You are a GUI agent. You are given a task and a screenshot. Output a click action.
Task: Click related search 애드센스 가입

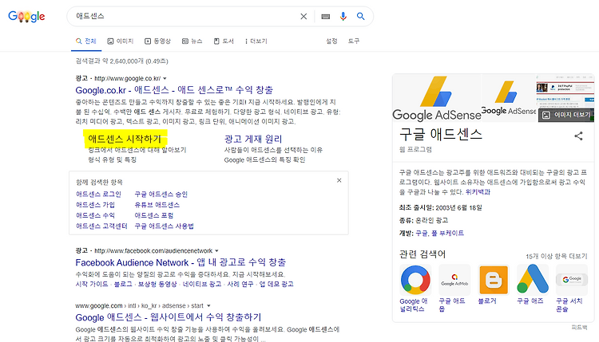point(96,205)
